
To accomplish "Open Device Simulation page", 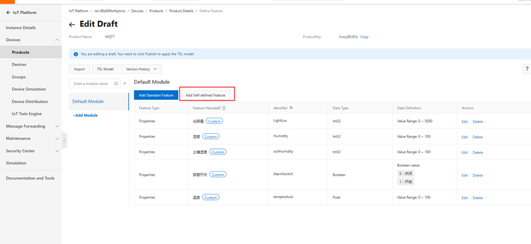I will (29, 90).
